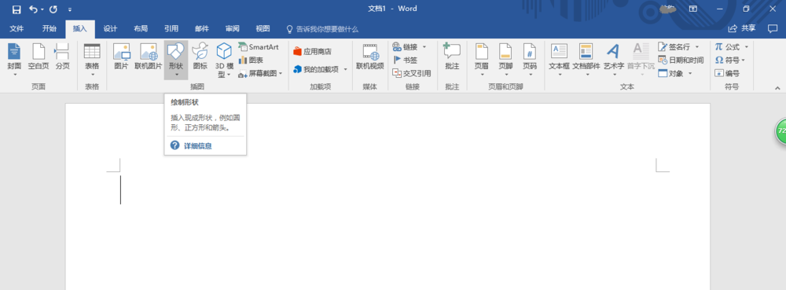
Task: Insert 联机视频 online video
Action: click(x=370, y=56)
